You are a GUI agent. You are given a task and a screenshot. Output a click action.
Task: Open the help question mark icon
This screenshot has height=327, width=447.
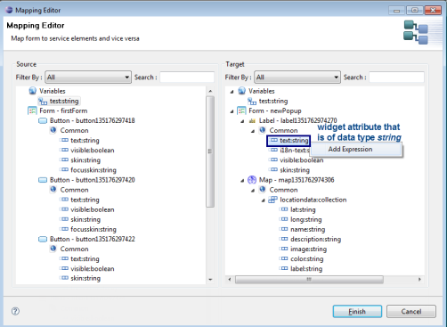click(15, 311)
